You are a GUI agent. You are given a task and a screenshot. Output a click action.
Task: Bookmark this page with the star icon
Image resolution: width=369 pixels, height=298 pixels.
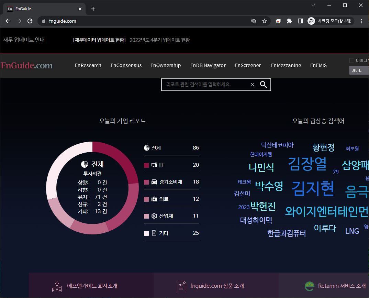tap(265, 21)
